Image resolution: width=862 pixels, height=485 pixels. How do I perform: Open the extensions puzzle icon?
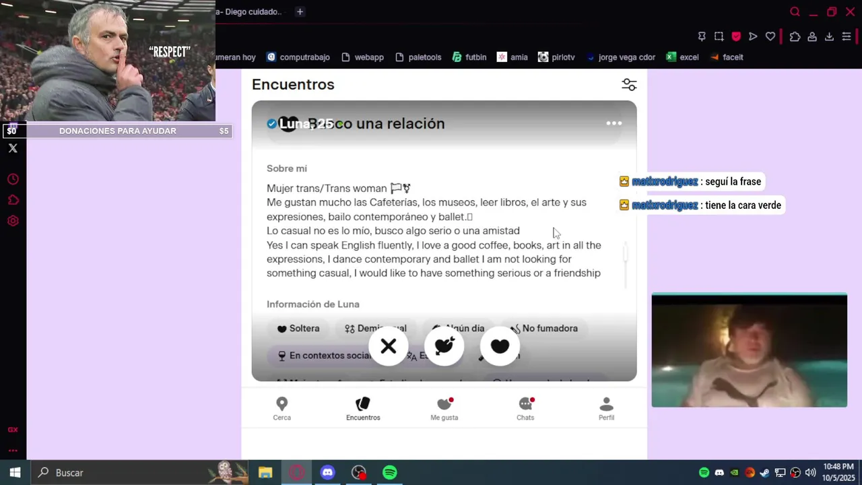[795, 36]
